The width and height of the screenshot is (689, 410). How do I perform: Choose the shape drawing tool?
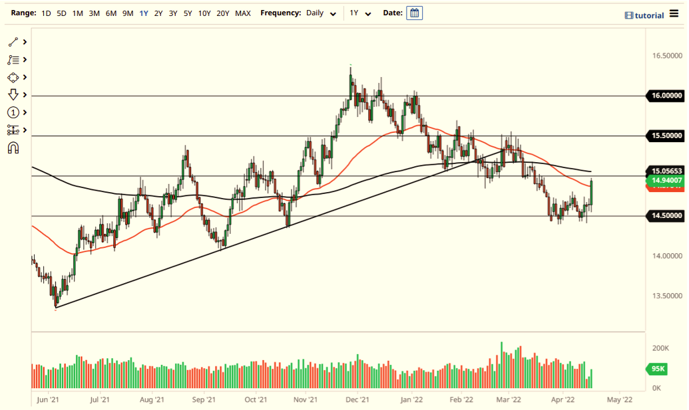[12, 77]
